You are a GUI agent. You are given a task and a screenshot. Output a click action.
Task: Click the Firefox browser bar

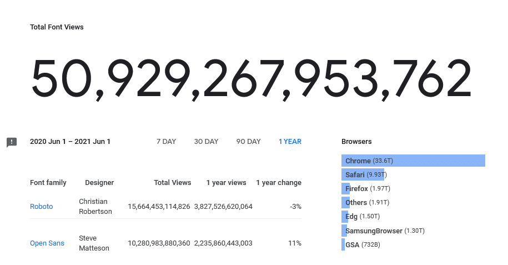[x=346, y=188]
